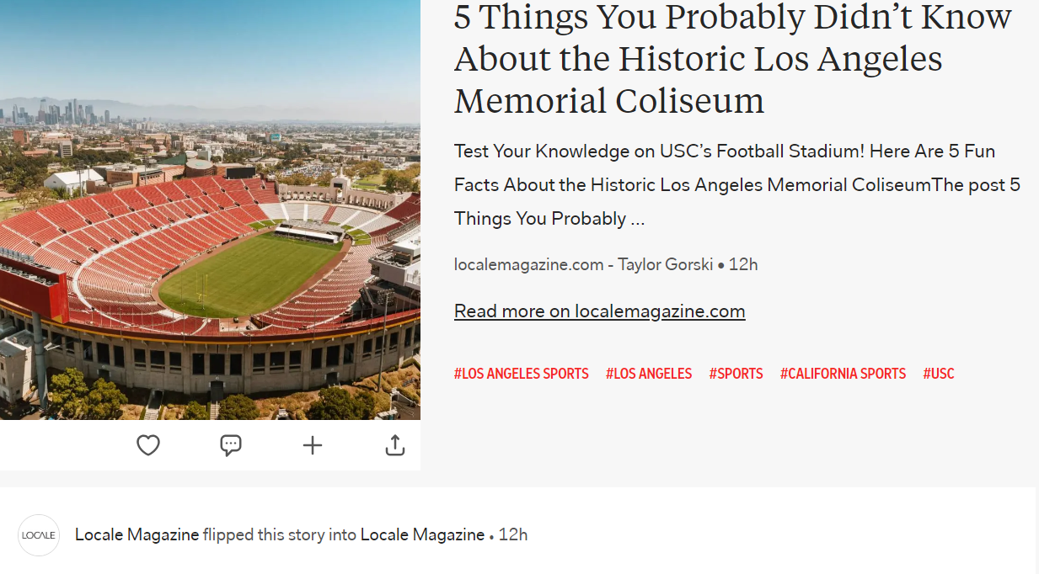The image size is (1039, 574).
Task: Like the story with the heart icon
Action: [148, 445]
